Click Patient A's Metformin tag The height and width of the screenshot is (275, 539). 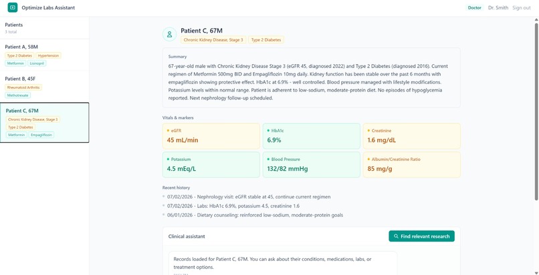[x=15, y=63]
